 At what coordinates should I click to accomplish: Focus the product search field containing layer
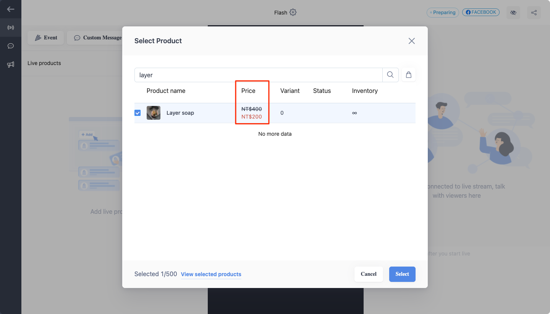[x=259, y=75]
